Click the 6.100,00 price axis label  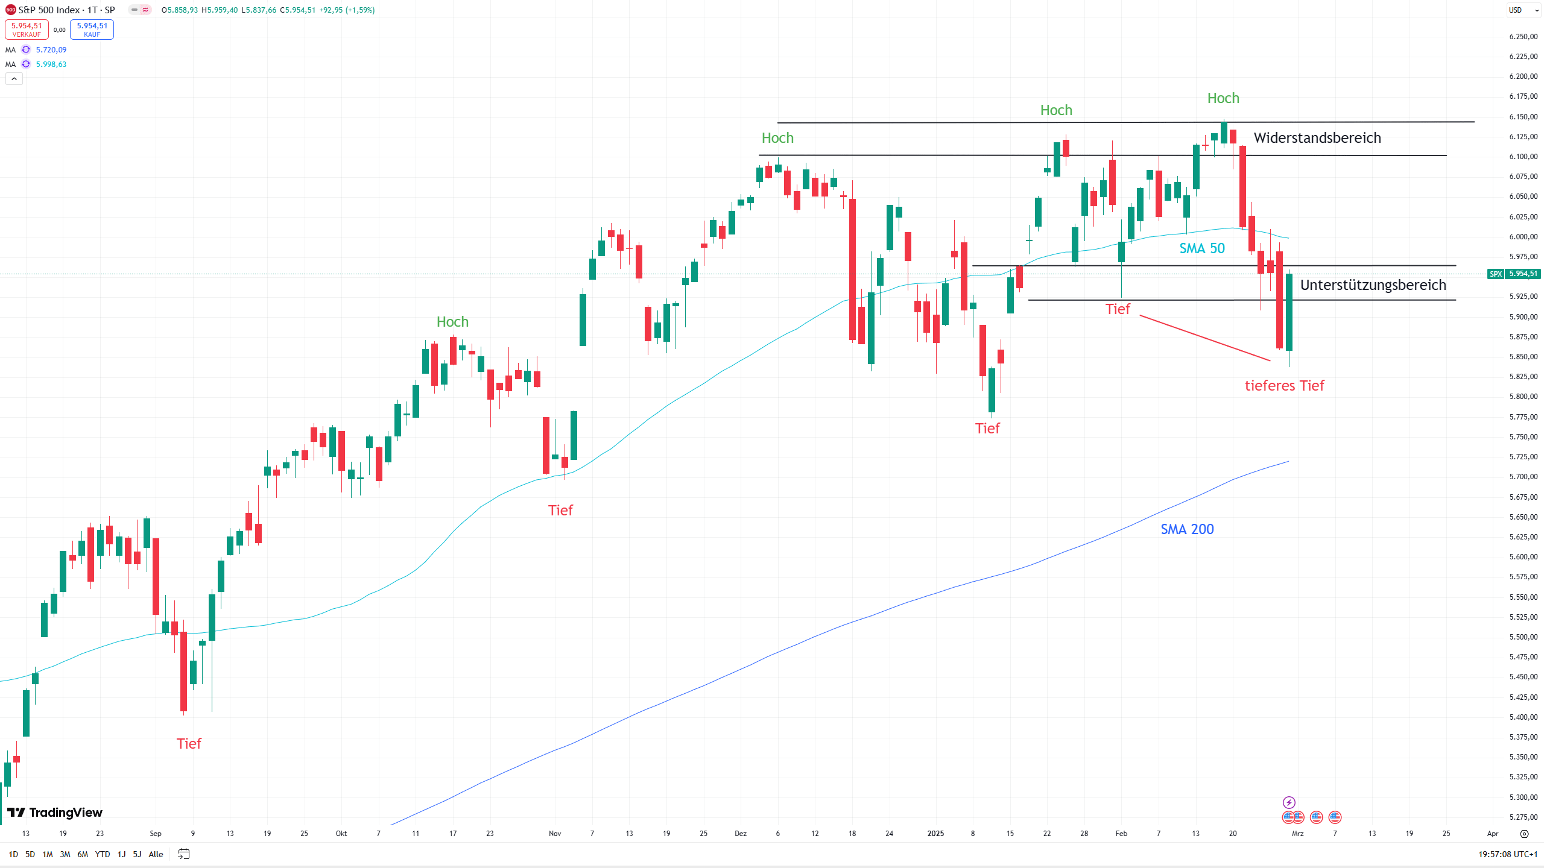pos(1523,157)
